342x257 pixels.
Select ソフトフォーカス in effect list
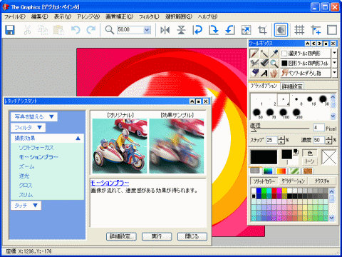coord(36,148)
